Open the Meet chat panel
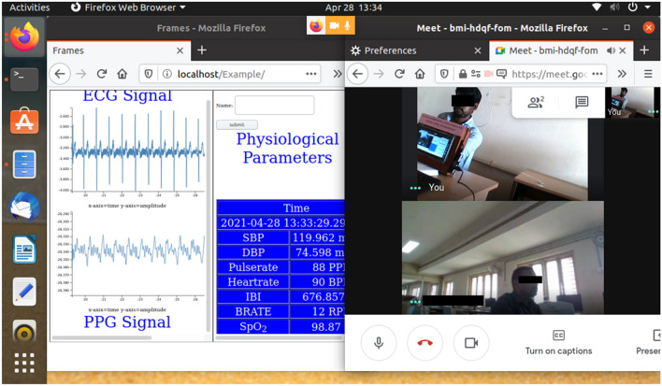Screen dimensions: 662x386 tap(582, 103)
